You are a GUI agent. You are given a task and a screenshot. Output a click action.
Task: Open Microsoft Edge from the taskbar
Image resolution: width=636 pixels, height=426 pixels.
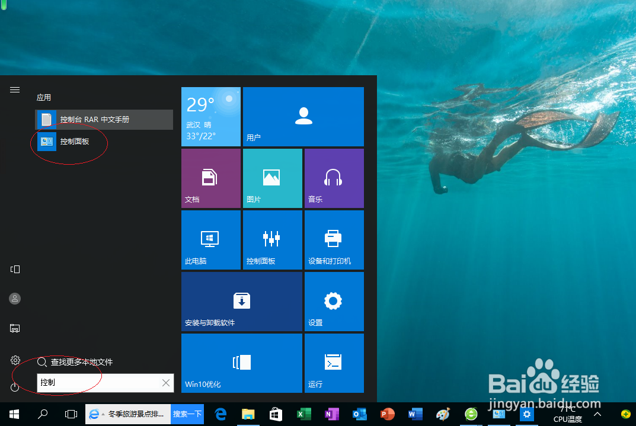(x=220, y=414)
